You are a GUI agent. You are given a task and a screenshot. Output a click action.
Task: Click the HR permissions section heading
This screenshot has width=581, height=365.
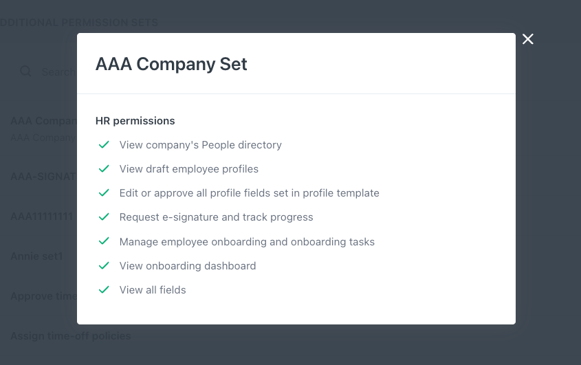pos(135,121)
